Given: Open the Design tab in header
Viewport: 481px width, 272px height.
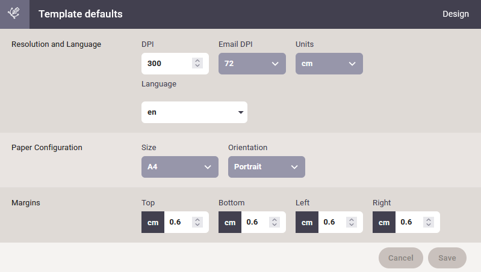Looking at the screenshot, I should point(455,14).
